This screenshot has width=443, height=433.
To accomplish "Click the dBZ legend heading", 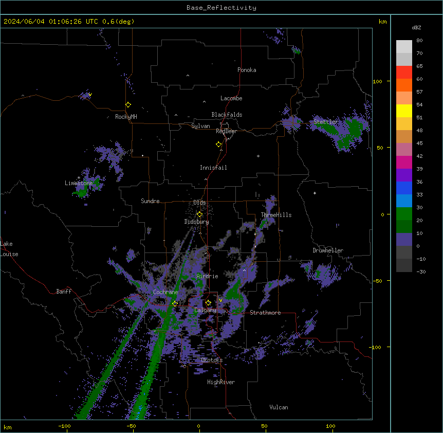I will (x=416, y=28).
